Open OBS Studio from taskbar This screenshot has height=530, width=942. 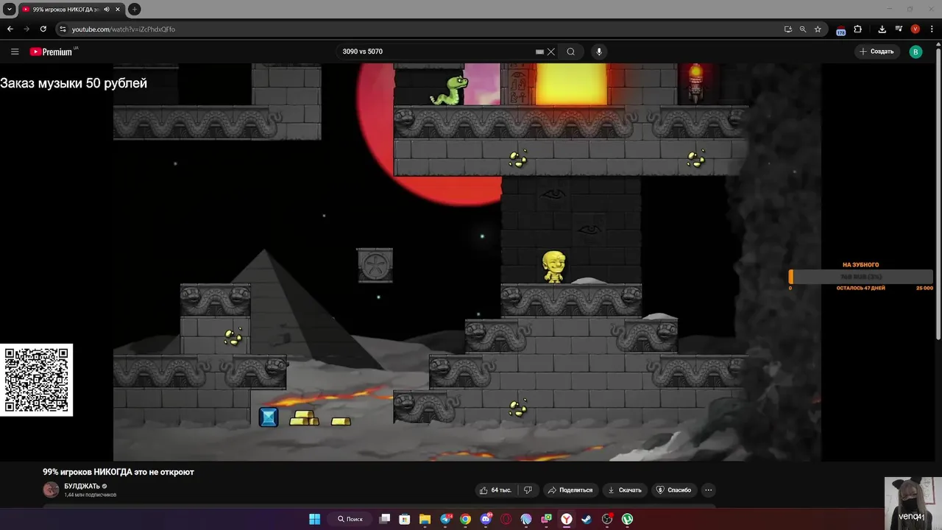607,519
